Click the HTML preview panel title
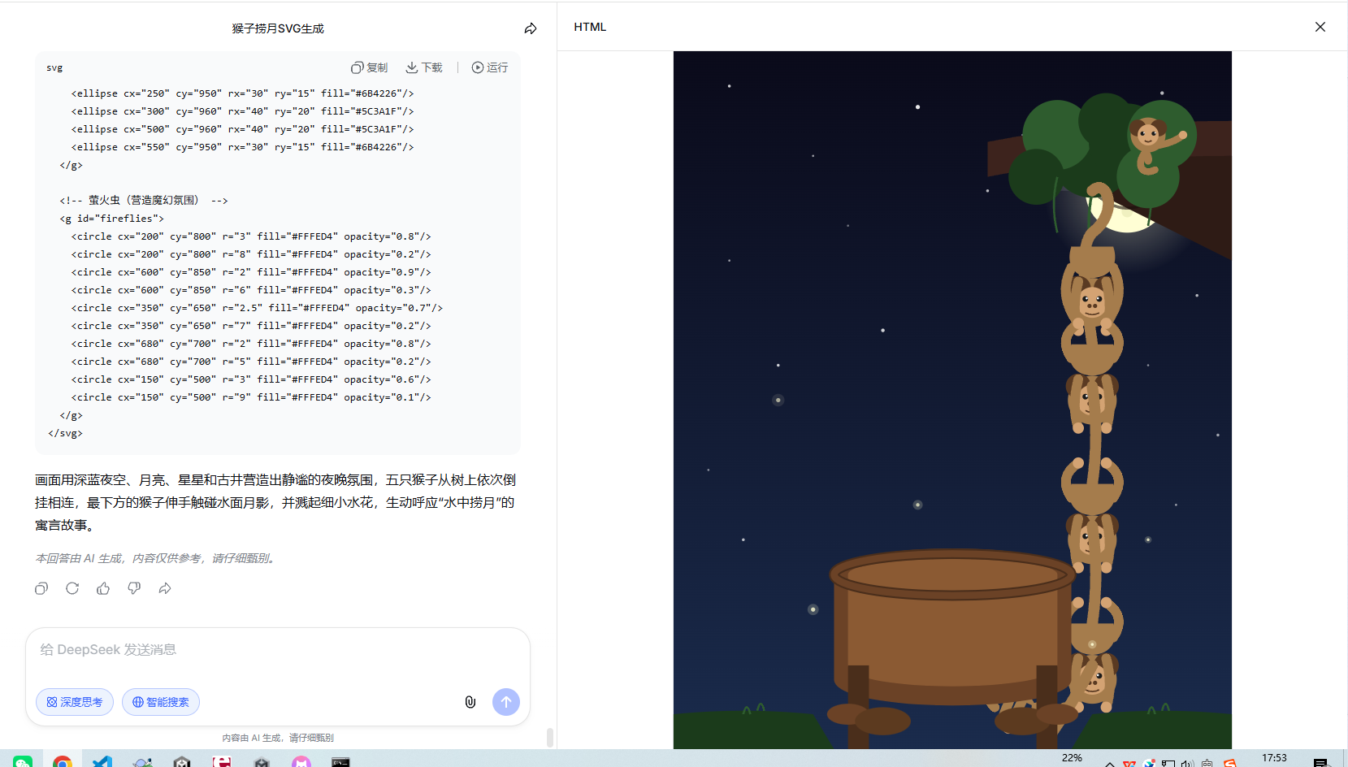1348x767 pixels. tap(590, 27)
